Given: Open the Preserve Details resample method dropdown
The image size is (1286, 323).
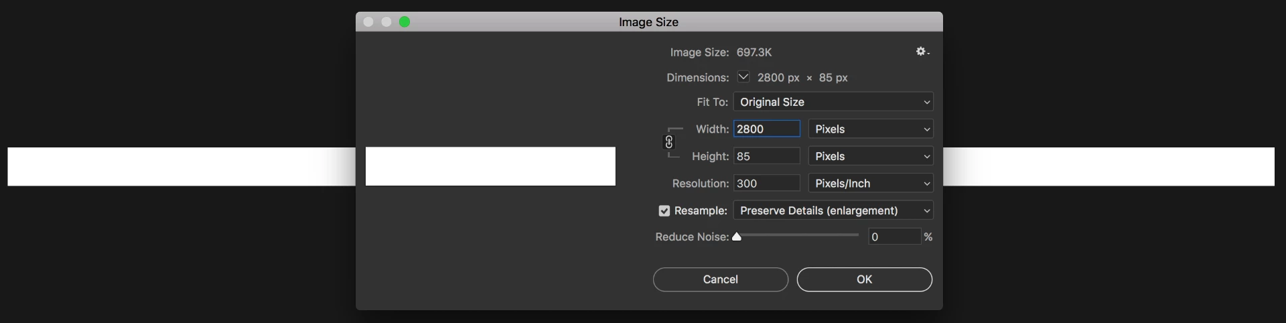Looking at the screenshot, I should coord(833,210).
